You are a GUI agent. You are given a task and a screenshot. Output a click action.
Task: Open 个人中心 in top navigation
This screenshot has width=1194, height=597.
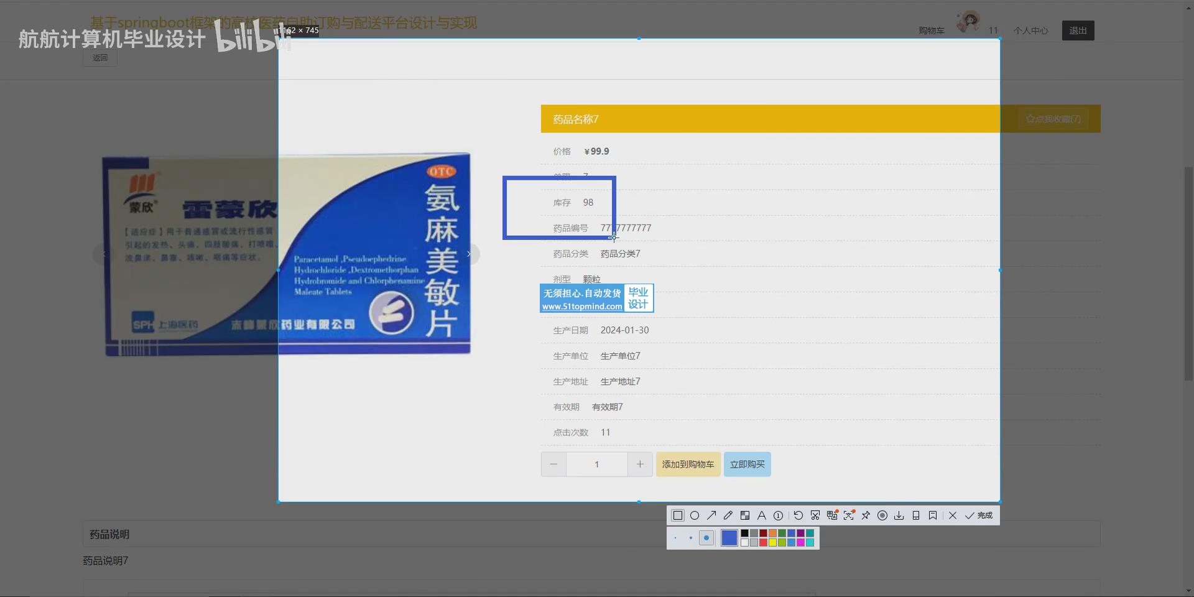click(x=1030, y=30)
